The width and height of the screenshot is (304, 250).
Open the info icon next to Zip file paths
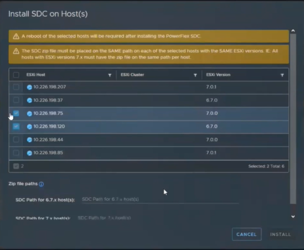coord(42,184)
